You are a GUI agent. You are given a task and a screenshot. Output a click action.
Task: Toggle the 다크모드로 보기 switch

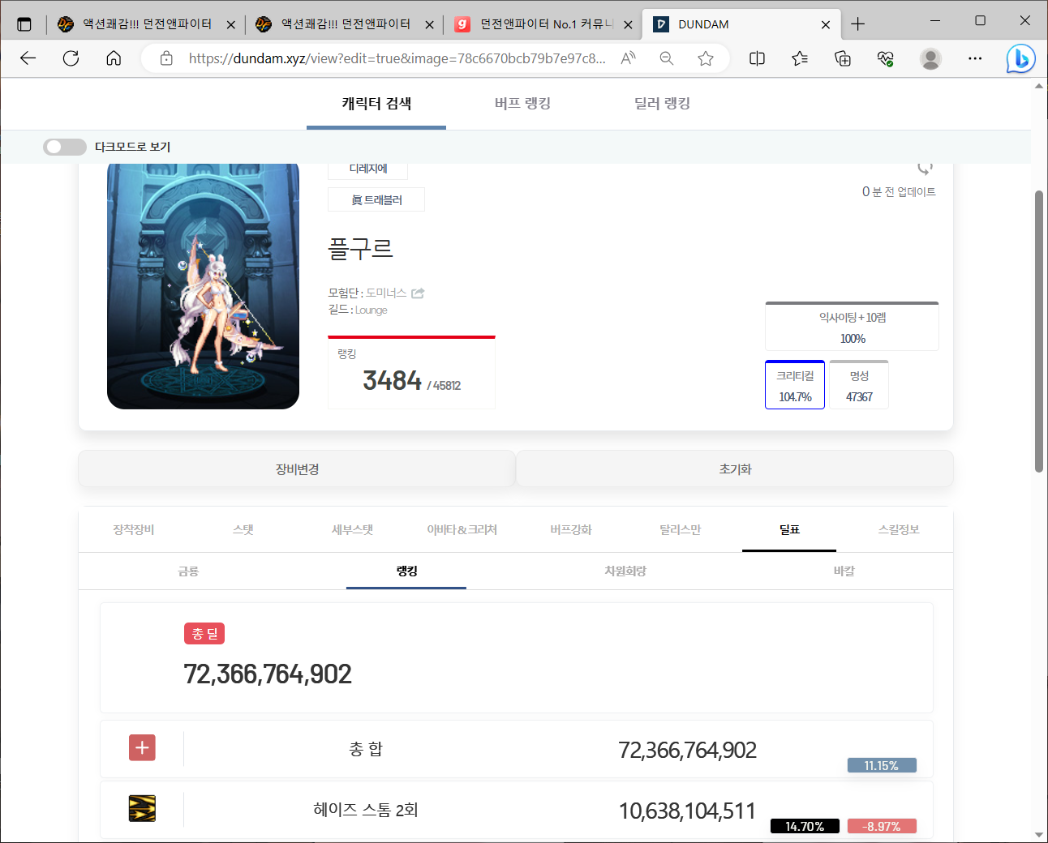[x=65, y=147]
